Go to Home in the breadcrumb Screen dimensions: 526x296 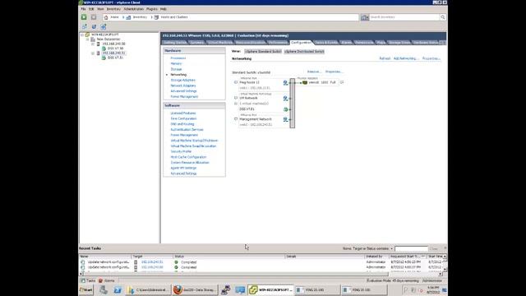pyautogui.click(x=114, y=17)
